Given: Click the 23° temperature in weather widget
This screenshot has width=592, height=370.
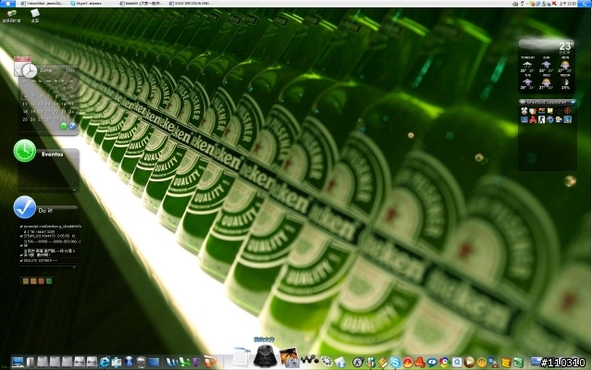Looking at the screenshot, I should (565, 46).
